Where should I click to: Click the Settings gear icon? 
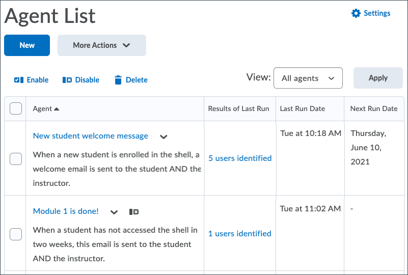pos(356,14)
